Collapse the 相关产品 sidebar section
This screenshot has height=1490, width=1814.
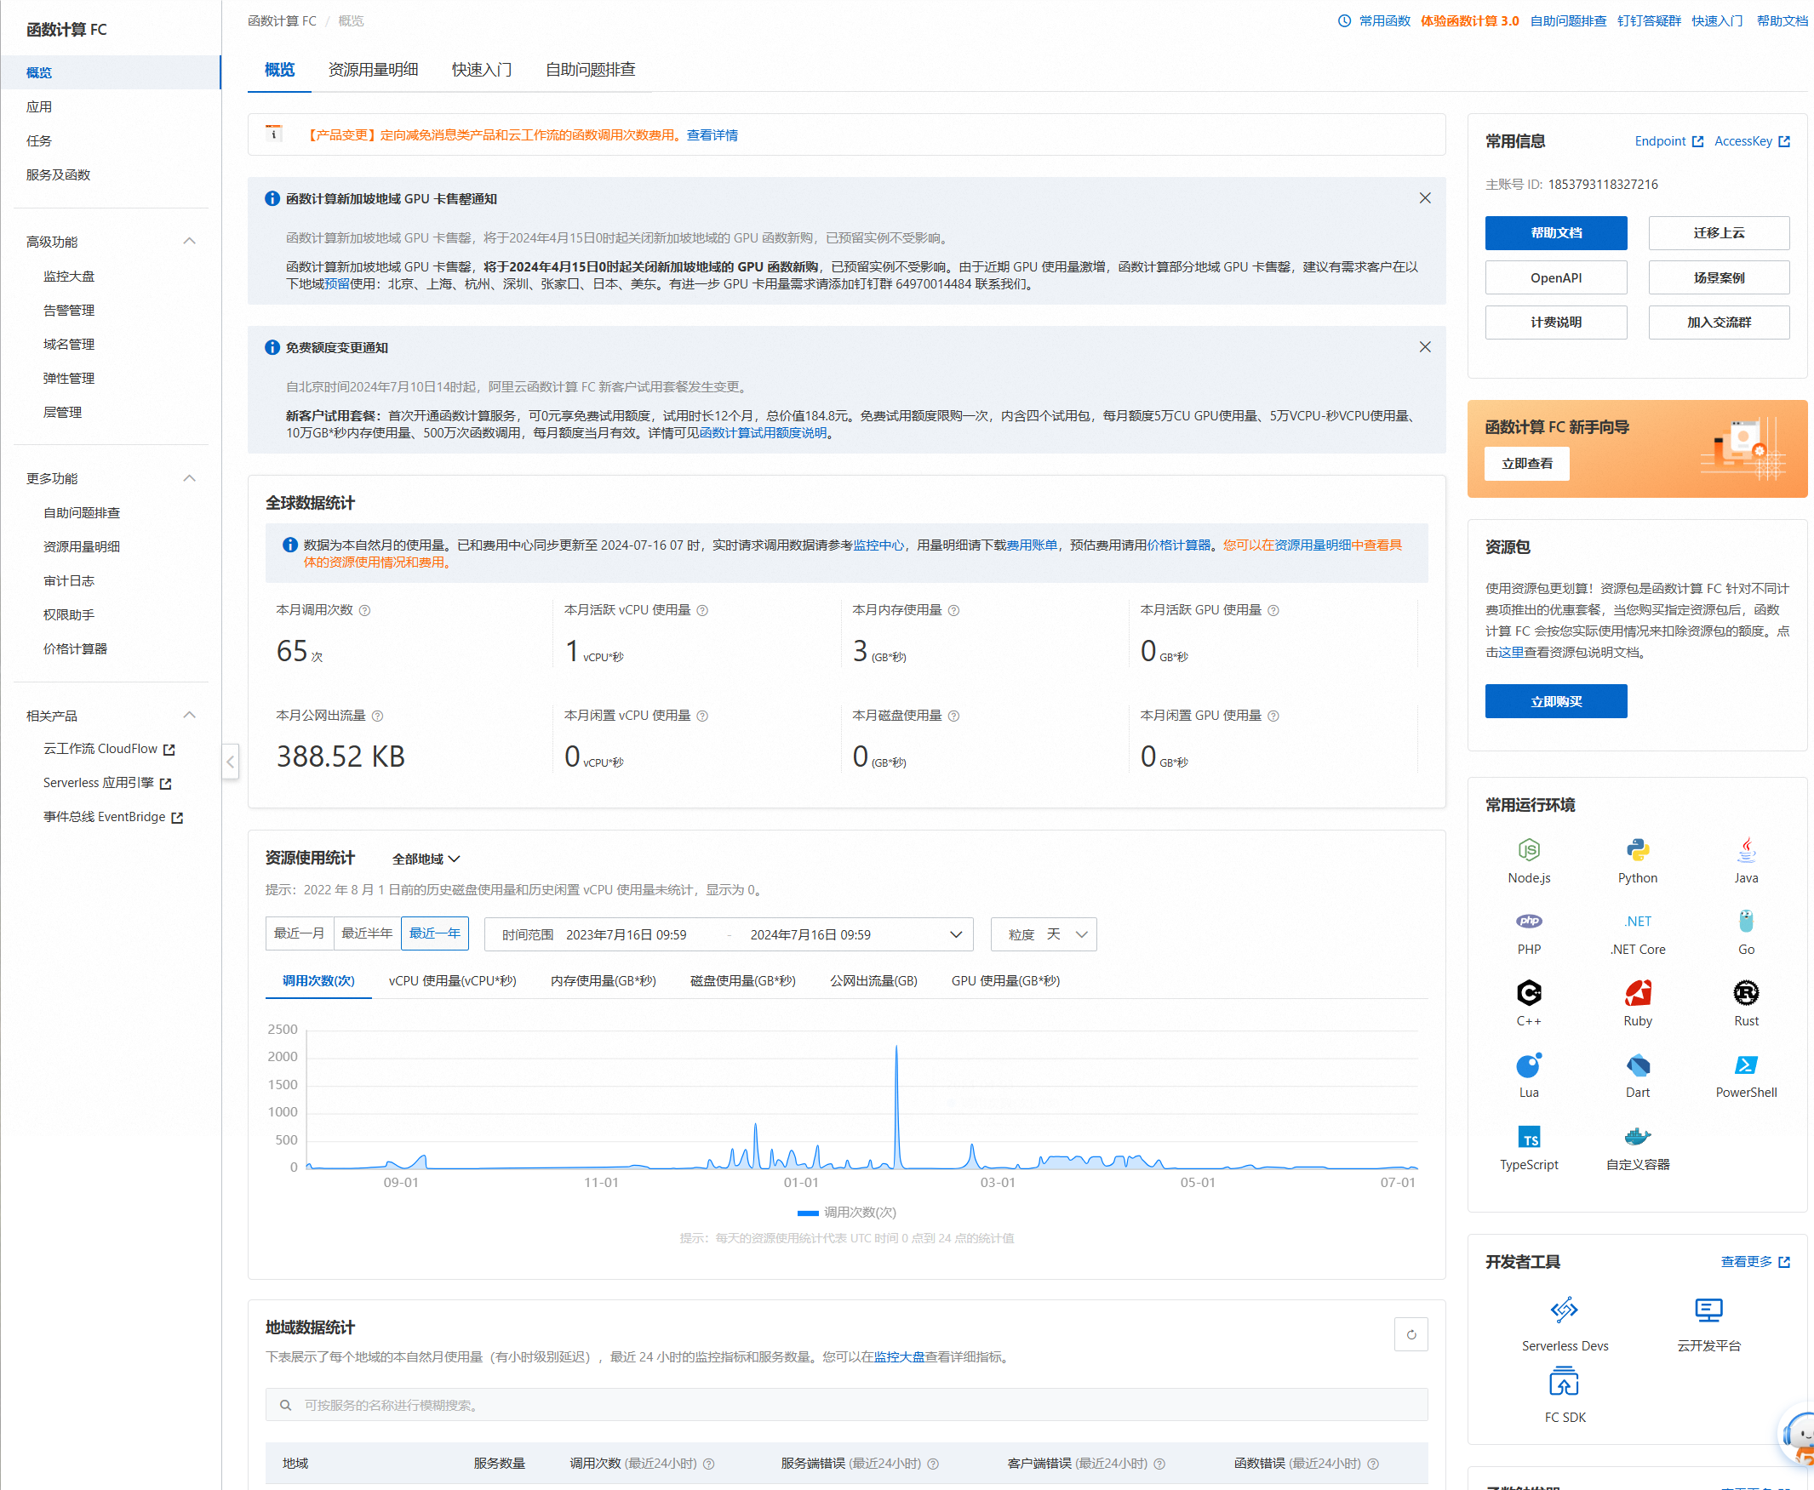tap(190, 715)
